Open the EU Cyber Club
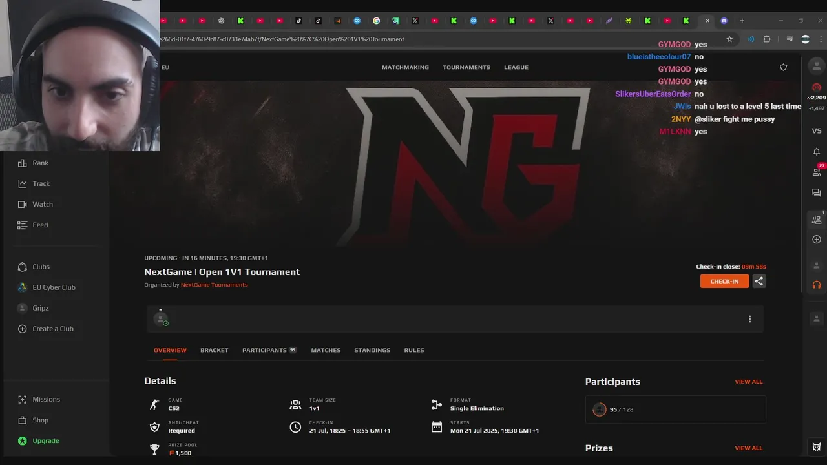Viewport: 827px width, 465px height. tap(46, 287)
